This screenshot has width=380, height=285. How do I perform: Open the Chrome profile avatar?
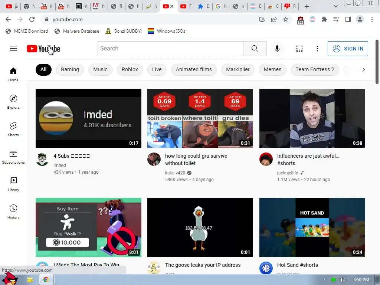point(360,19)
